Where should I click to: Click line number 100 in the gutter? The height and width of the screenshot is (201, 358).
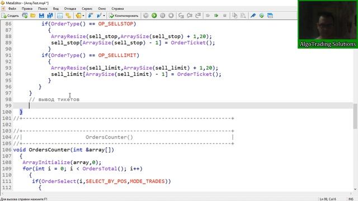tap(7, 112)
